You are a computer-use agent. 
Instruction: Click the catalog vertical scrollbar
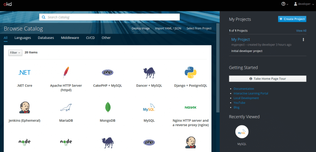click(x=218, y=68)
